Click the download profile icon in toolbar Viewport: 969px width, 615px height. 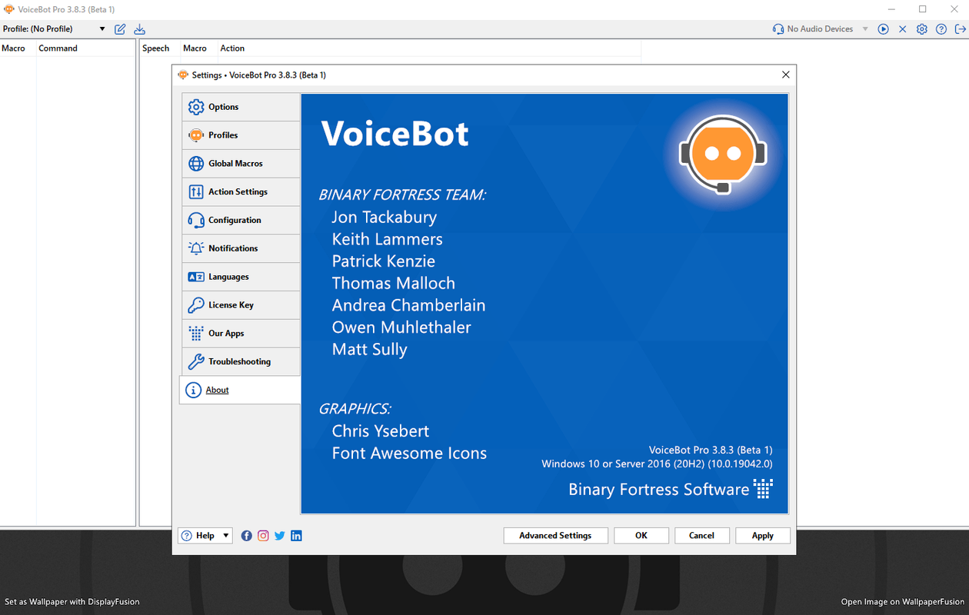(139, 29)
